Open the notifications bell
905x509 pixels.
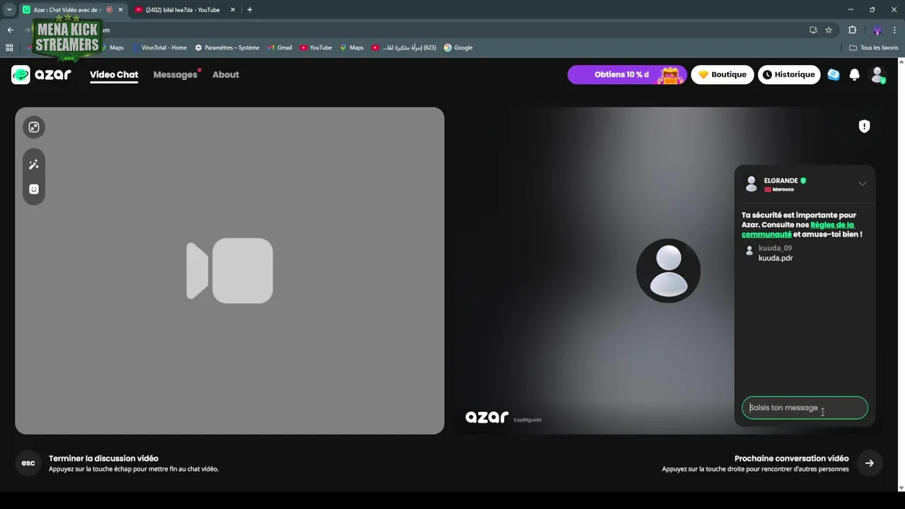(854, 74)
